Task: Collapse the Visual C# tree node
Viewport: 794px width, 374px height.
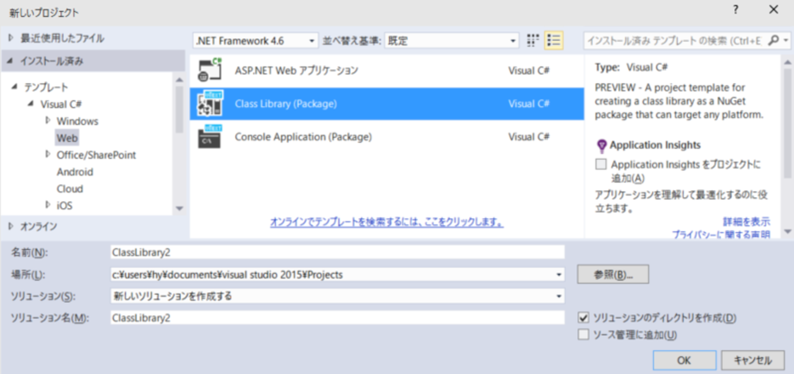Action: click(x=31, y=104)
